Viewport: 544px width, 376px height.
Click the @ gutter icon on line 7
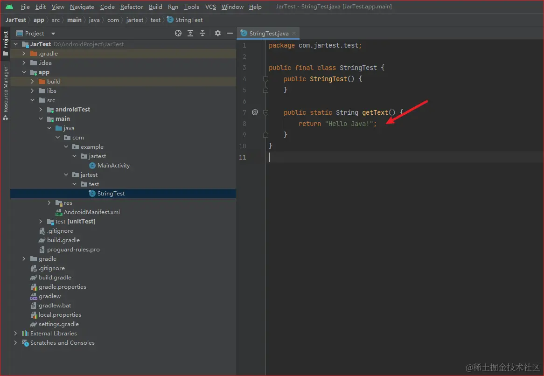point(255,112)
